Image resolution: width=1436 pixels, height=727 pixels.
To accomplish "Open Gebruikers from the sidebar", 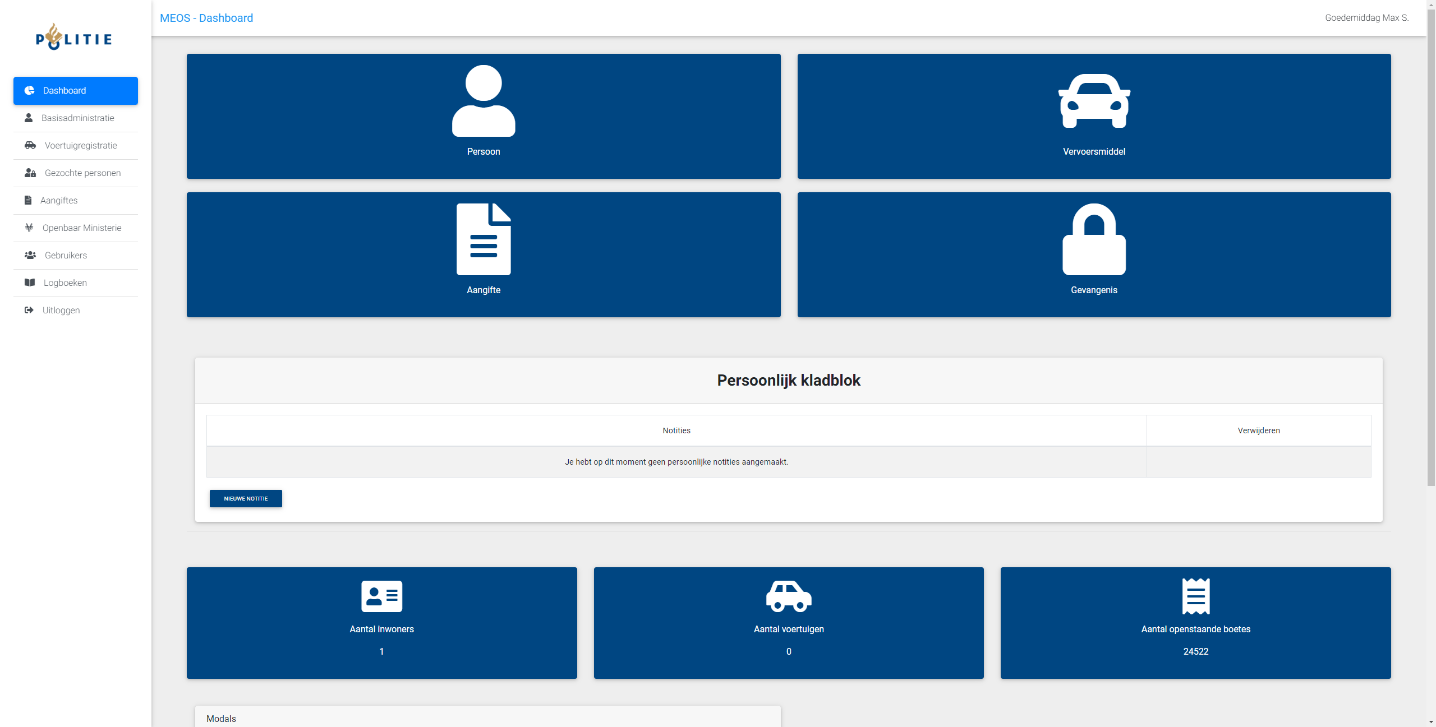I will 66,256.
